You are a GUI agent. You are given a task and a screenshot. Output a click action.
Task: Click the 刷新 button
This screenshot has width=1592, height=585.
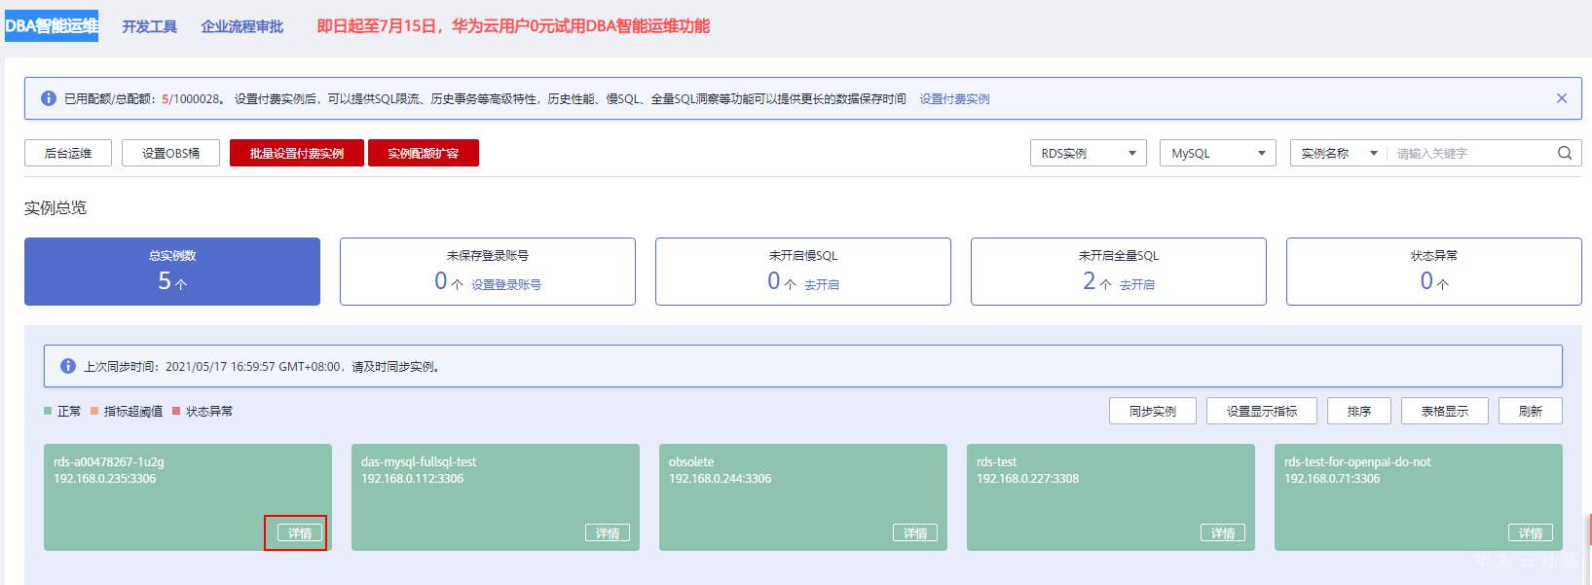pyautogui.click(x=1531, y=411)
